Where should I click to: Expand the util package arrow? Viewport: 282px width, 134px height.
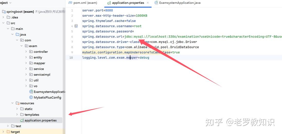tap(26, 80)
